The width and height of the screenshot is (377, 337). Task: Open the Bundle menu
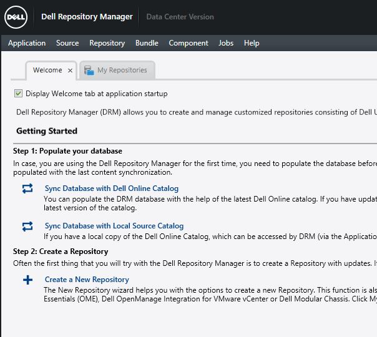(x=147, y=43)
